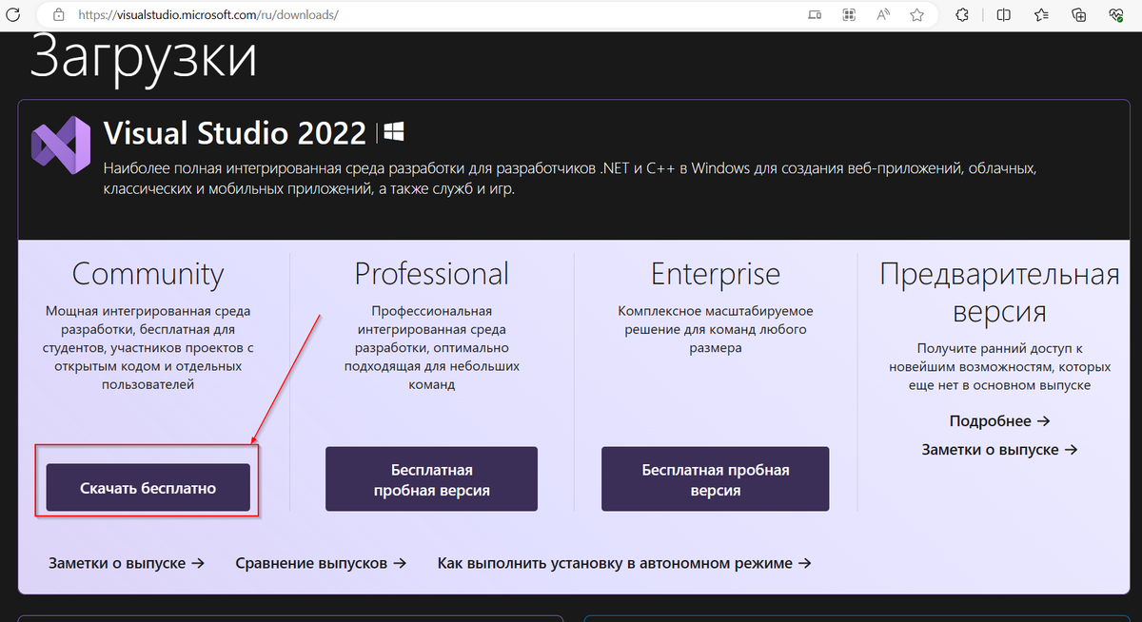Click the Windows logo next to Visual Studio 2022
Screen dimensions: 1142x622
[396, 132]
